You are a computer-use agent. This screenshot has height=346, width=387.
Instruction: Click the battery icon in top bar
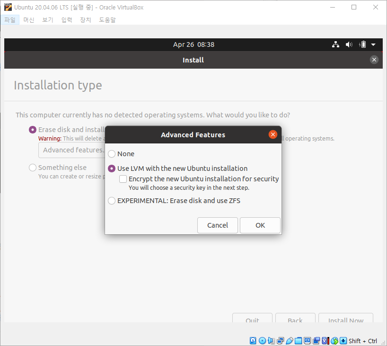362,44
